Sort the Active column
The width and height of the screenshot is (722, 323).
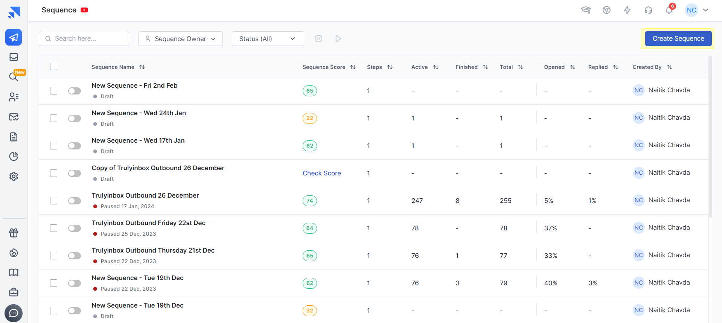(x=436, y=67)
